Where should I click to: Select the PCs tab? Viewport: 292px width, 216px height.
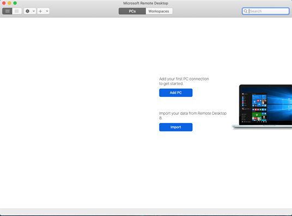pyautogui.click(x=132, y=11)
